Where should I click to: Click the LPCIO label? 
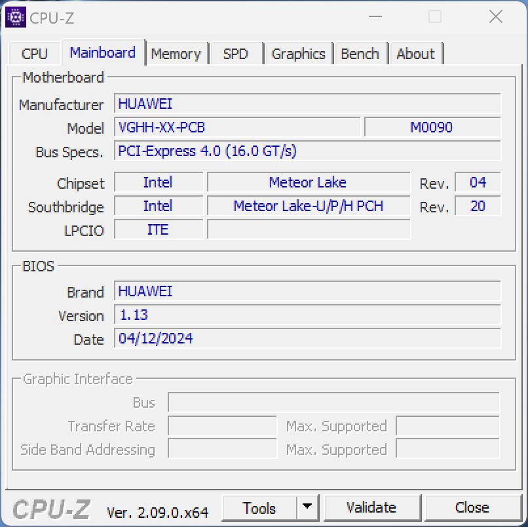coord(84,231)
